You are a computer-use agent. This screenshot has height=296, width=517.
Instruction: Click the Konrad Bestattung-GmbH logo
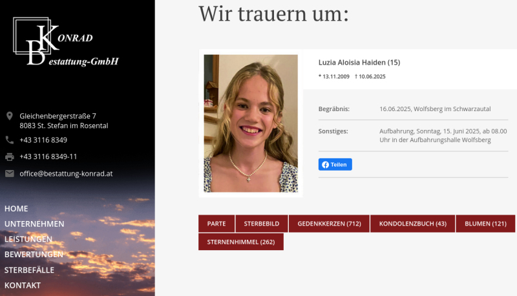coord(66,43)
